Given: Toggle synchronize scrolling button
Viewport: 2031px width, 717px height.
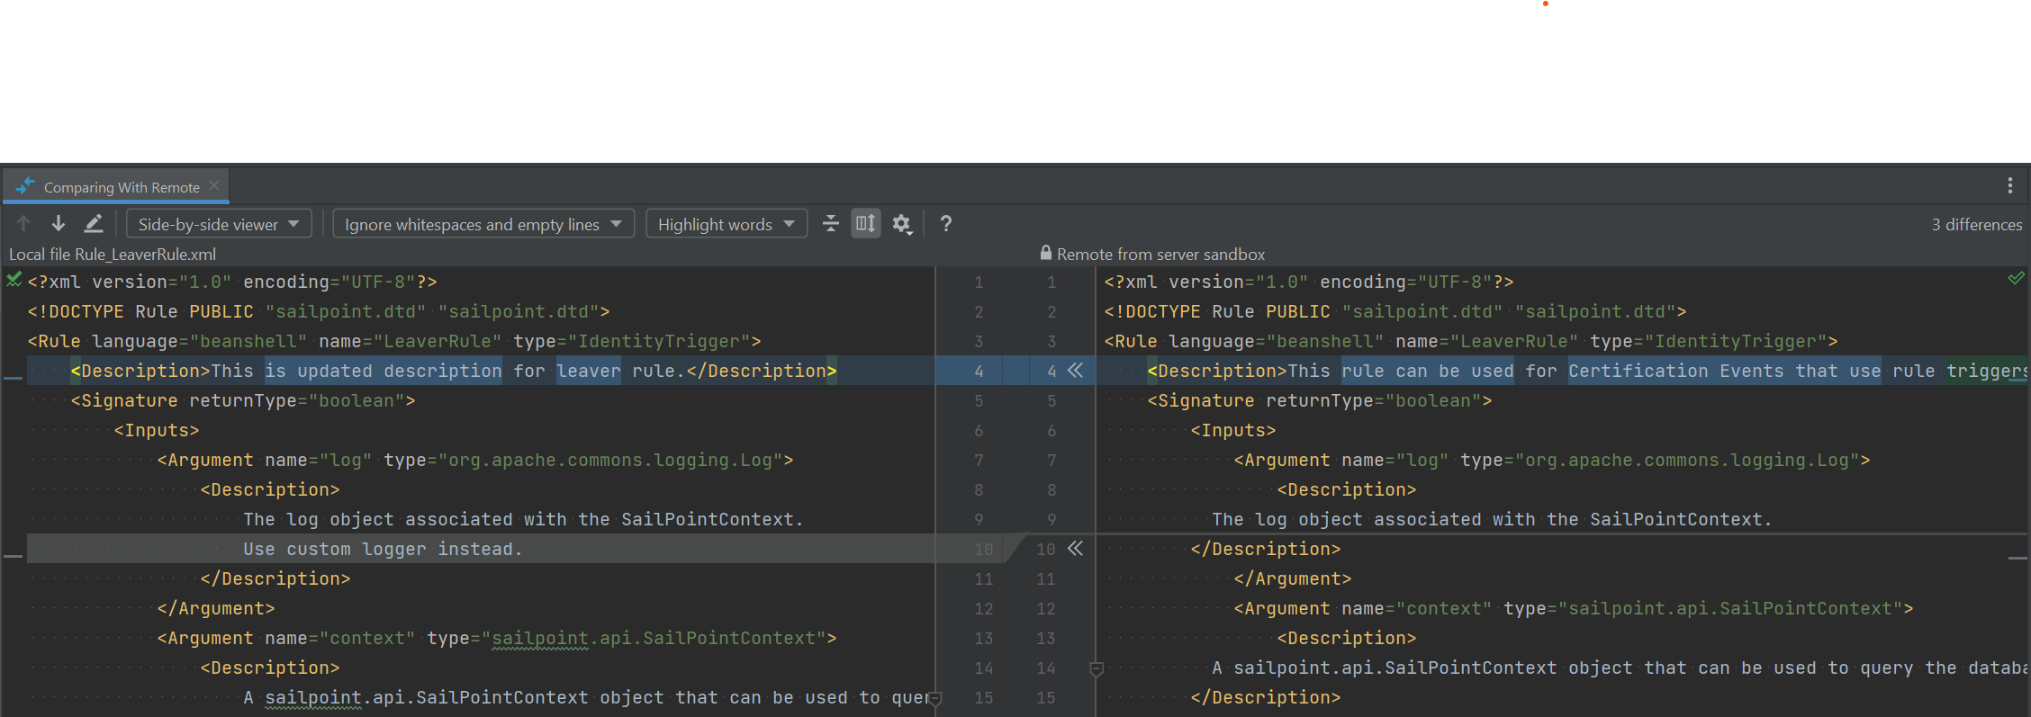Looking at the screenshot, I should pyautogui.click(x=865, y=223).
